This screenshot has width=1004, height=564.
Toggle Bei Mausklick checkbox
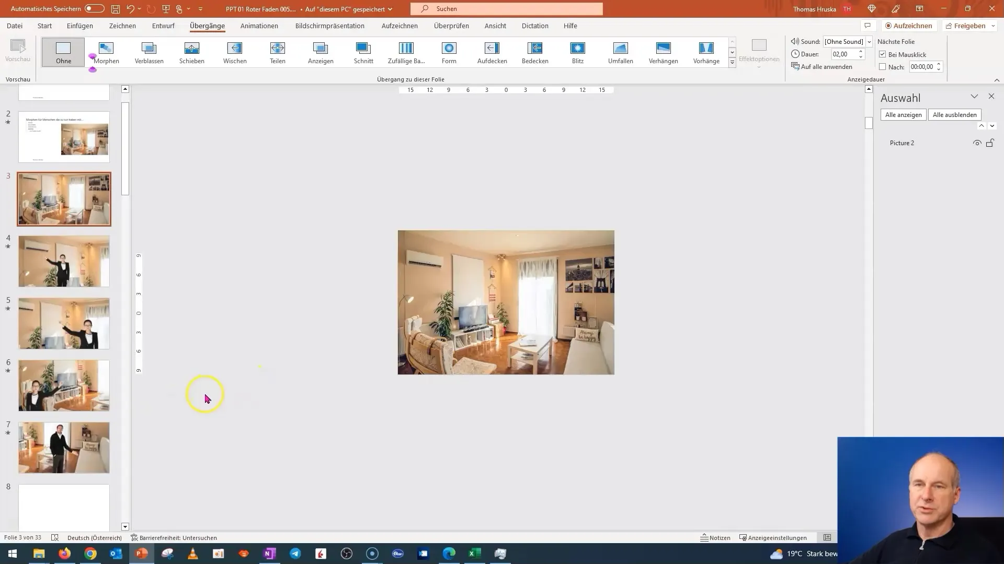(x=883, y=54)
